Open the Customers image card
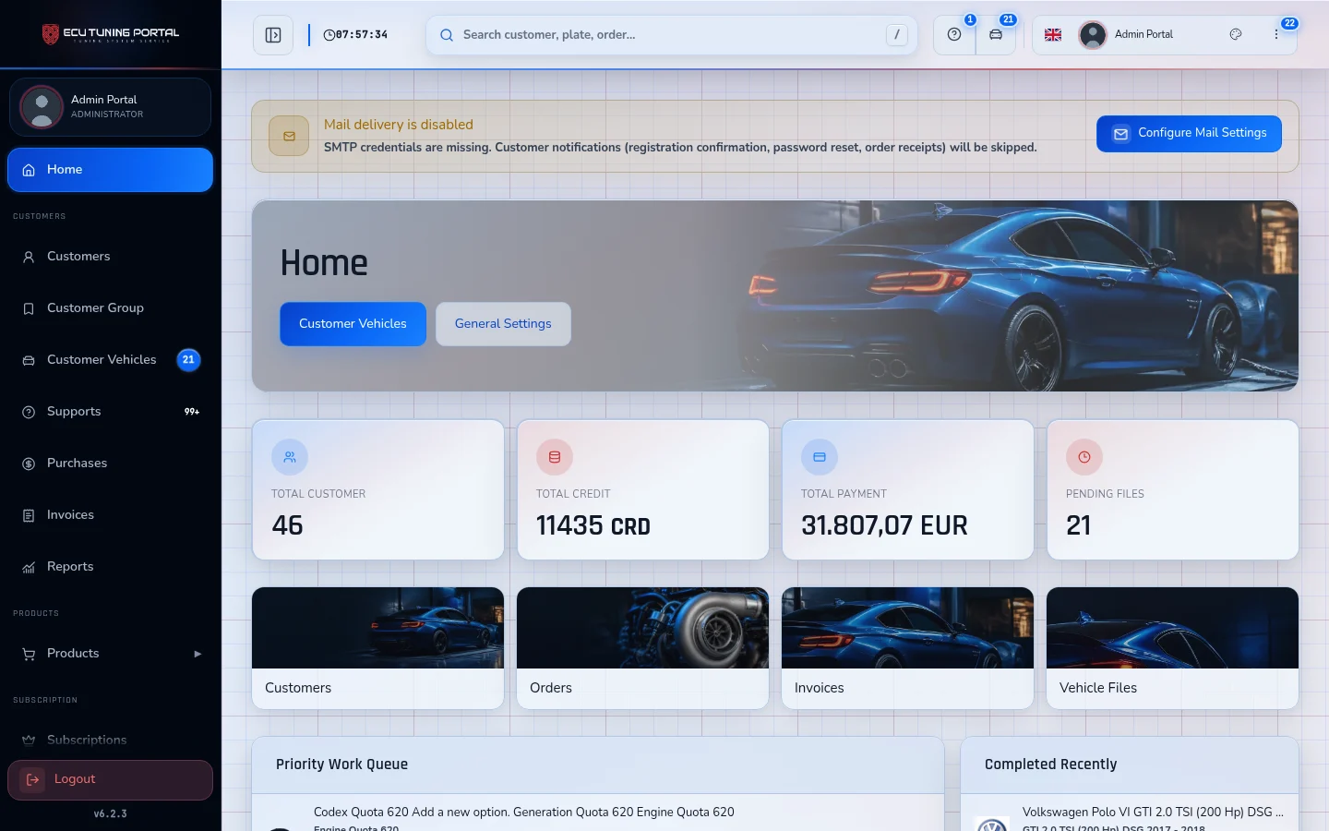The width and height of the screenshot is (1329, 831). pos(378,648)
